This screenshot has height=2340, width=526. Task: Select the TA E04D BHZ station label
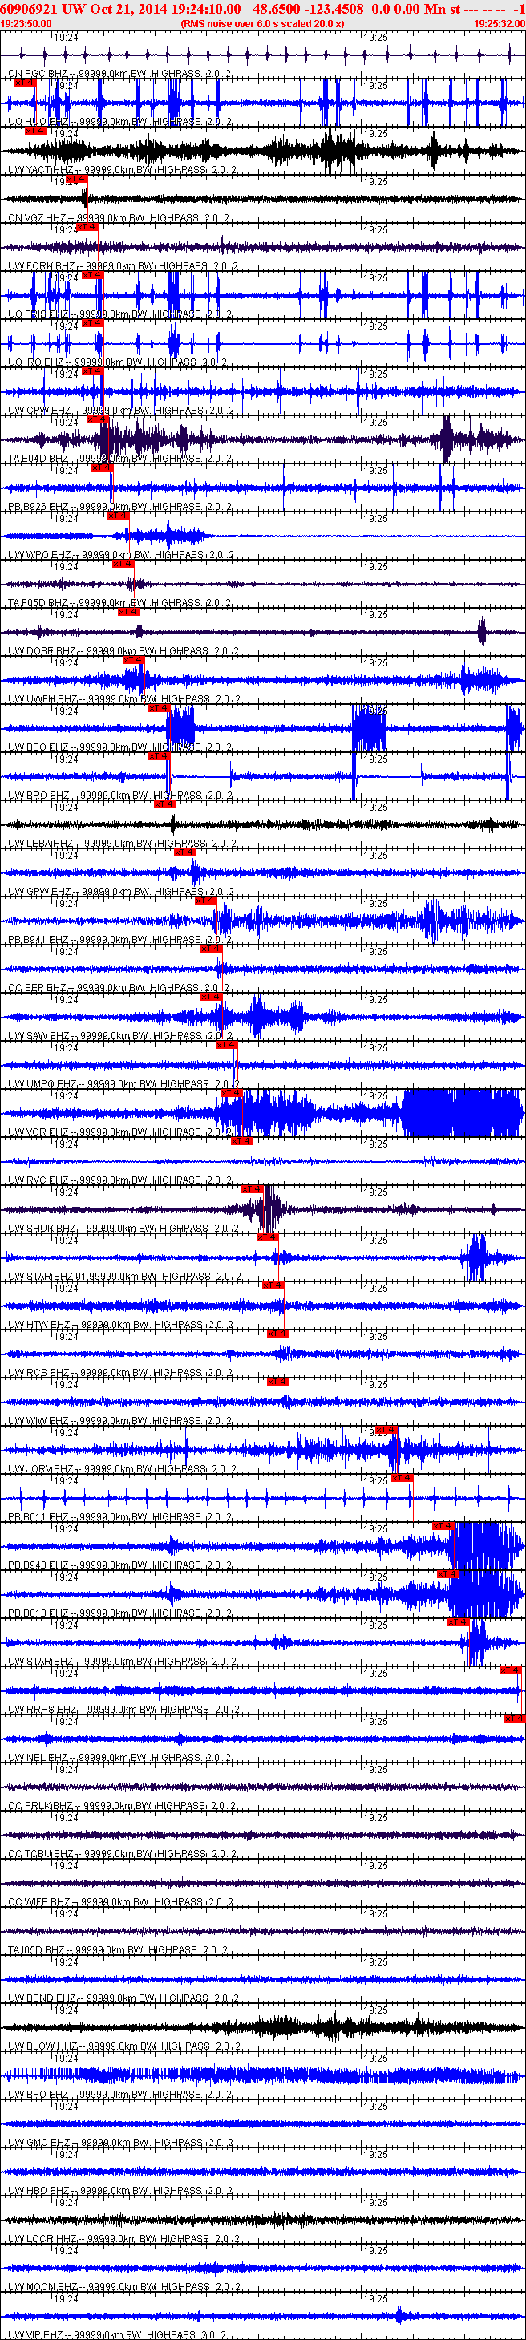(120, 459)
